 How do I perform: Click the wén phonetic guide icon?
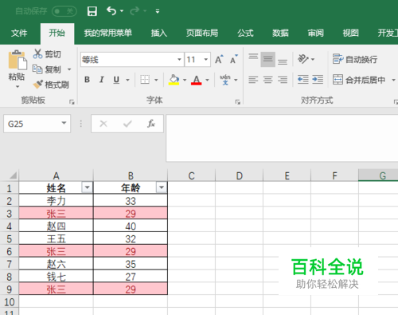click(x=225, y=80)
